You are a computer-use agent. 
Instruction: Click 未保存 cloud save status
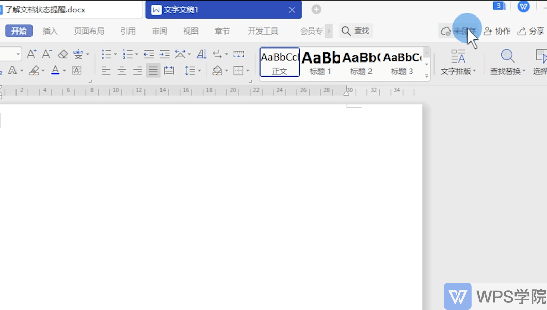458,31
